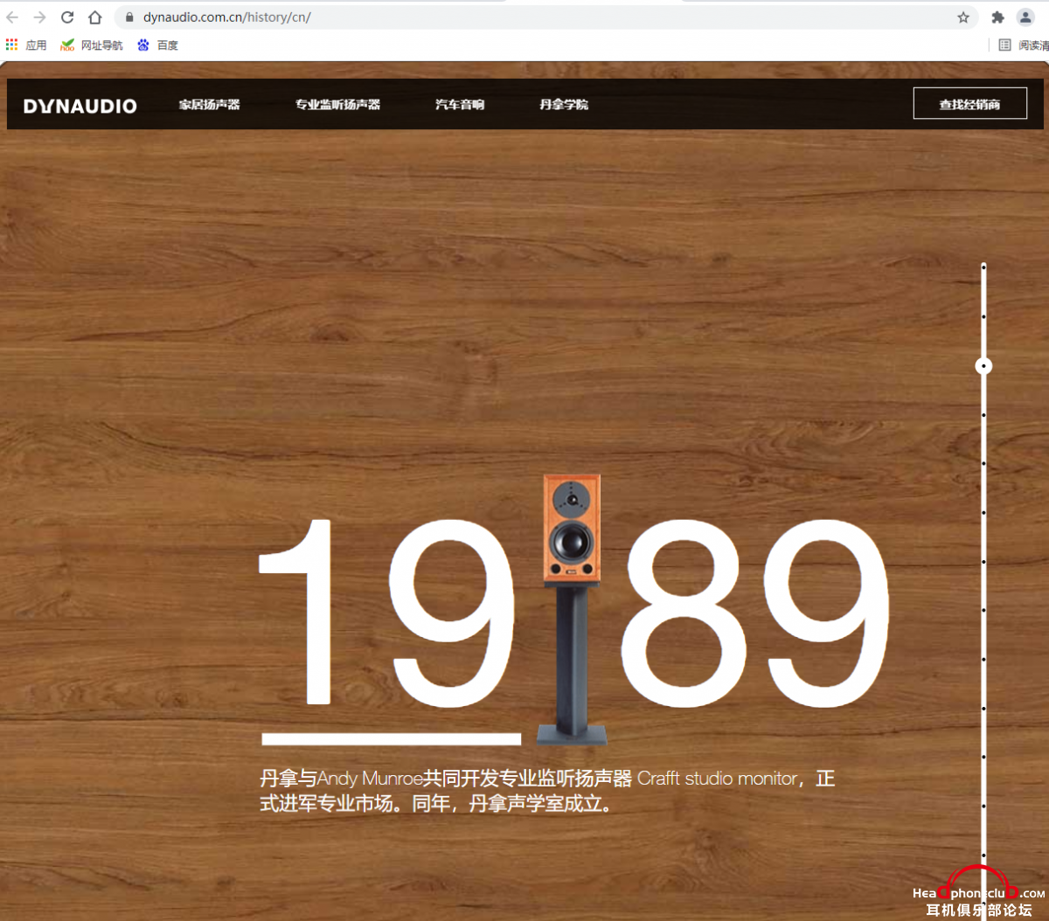Click the text 同年，丹拿声学室成立。
1049x921 pixels.
pyautogui.click(x=513, y=803)
